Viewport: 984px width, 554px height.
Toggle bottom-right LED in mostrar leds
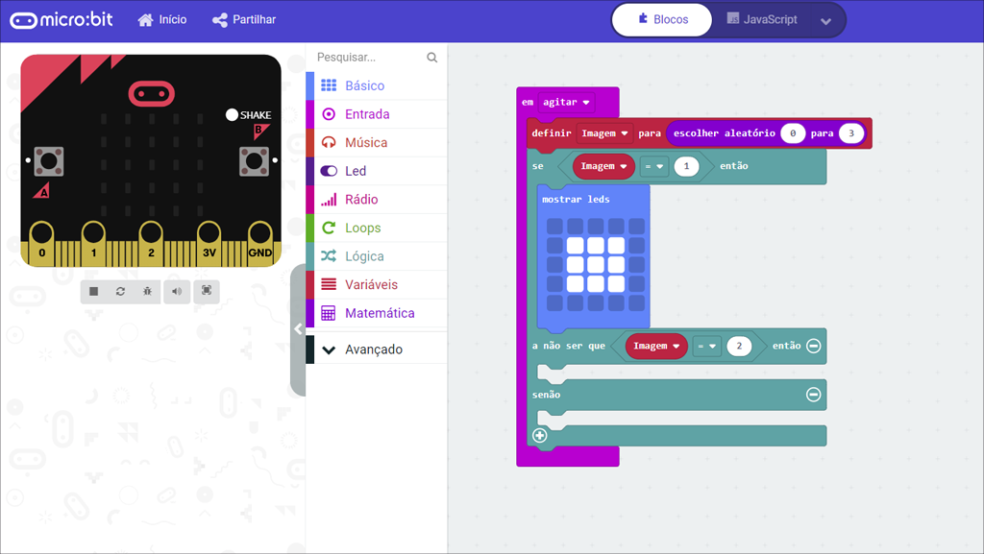click(636, 303)
